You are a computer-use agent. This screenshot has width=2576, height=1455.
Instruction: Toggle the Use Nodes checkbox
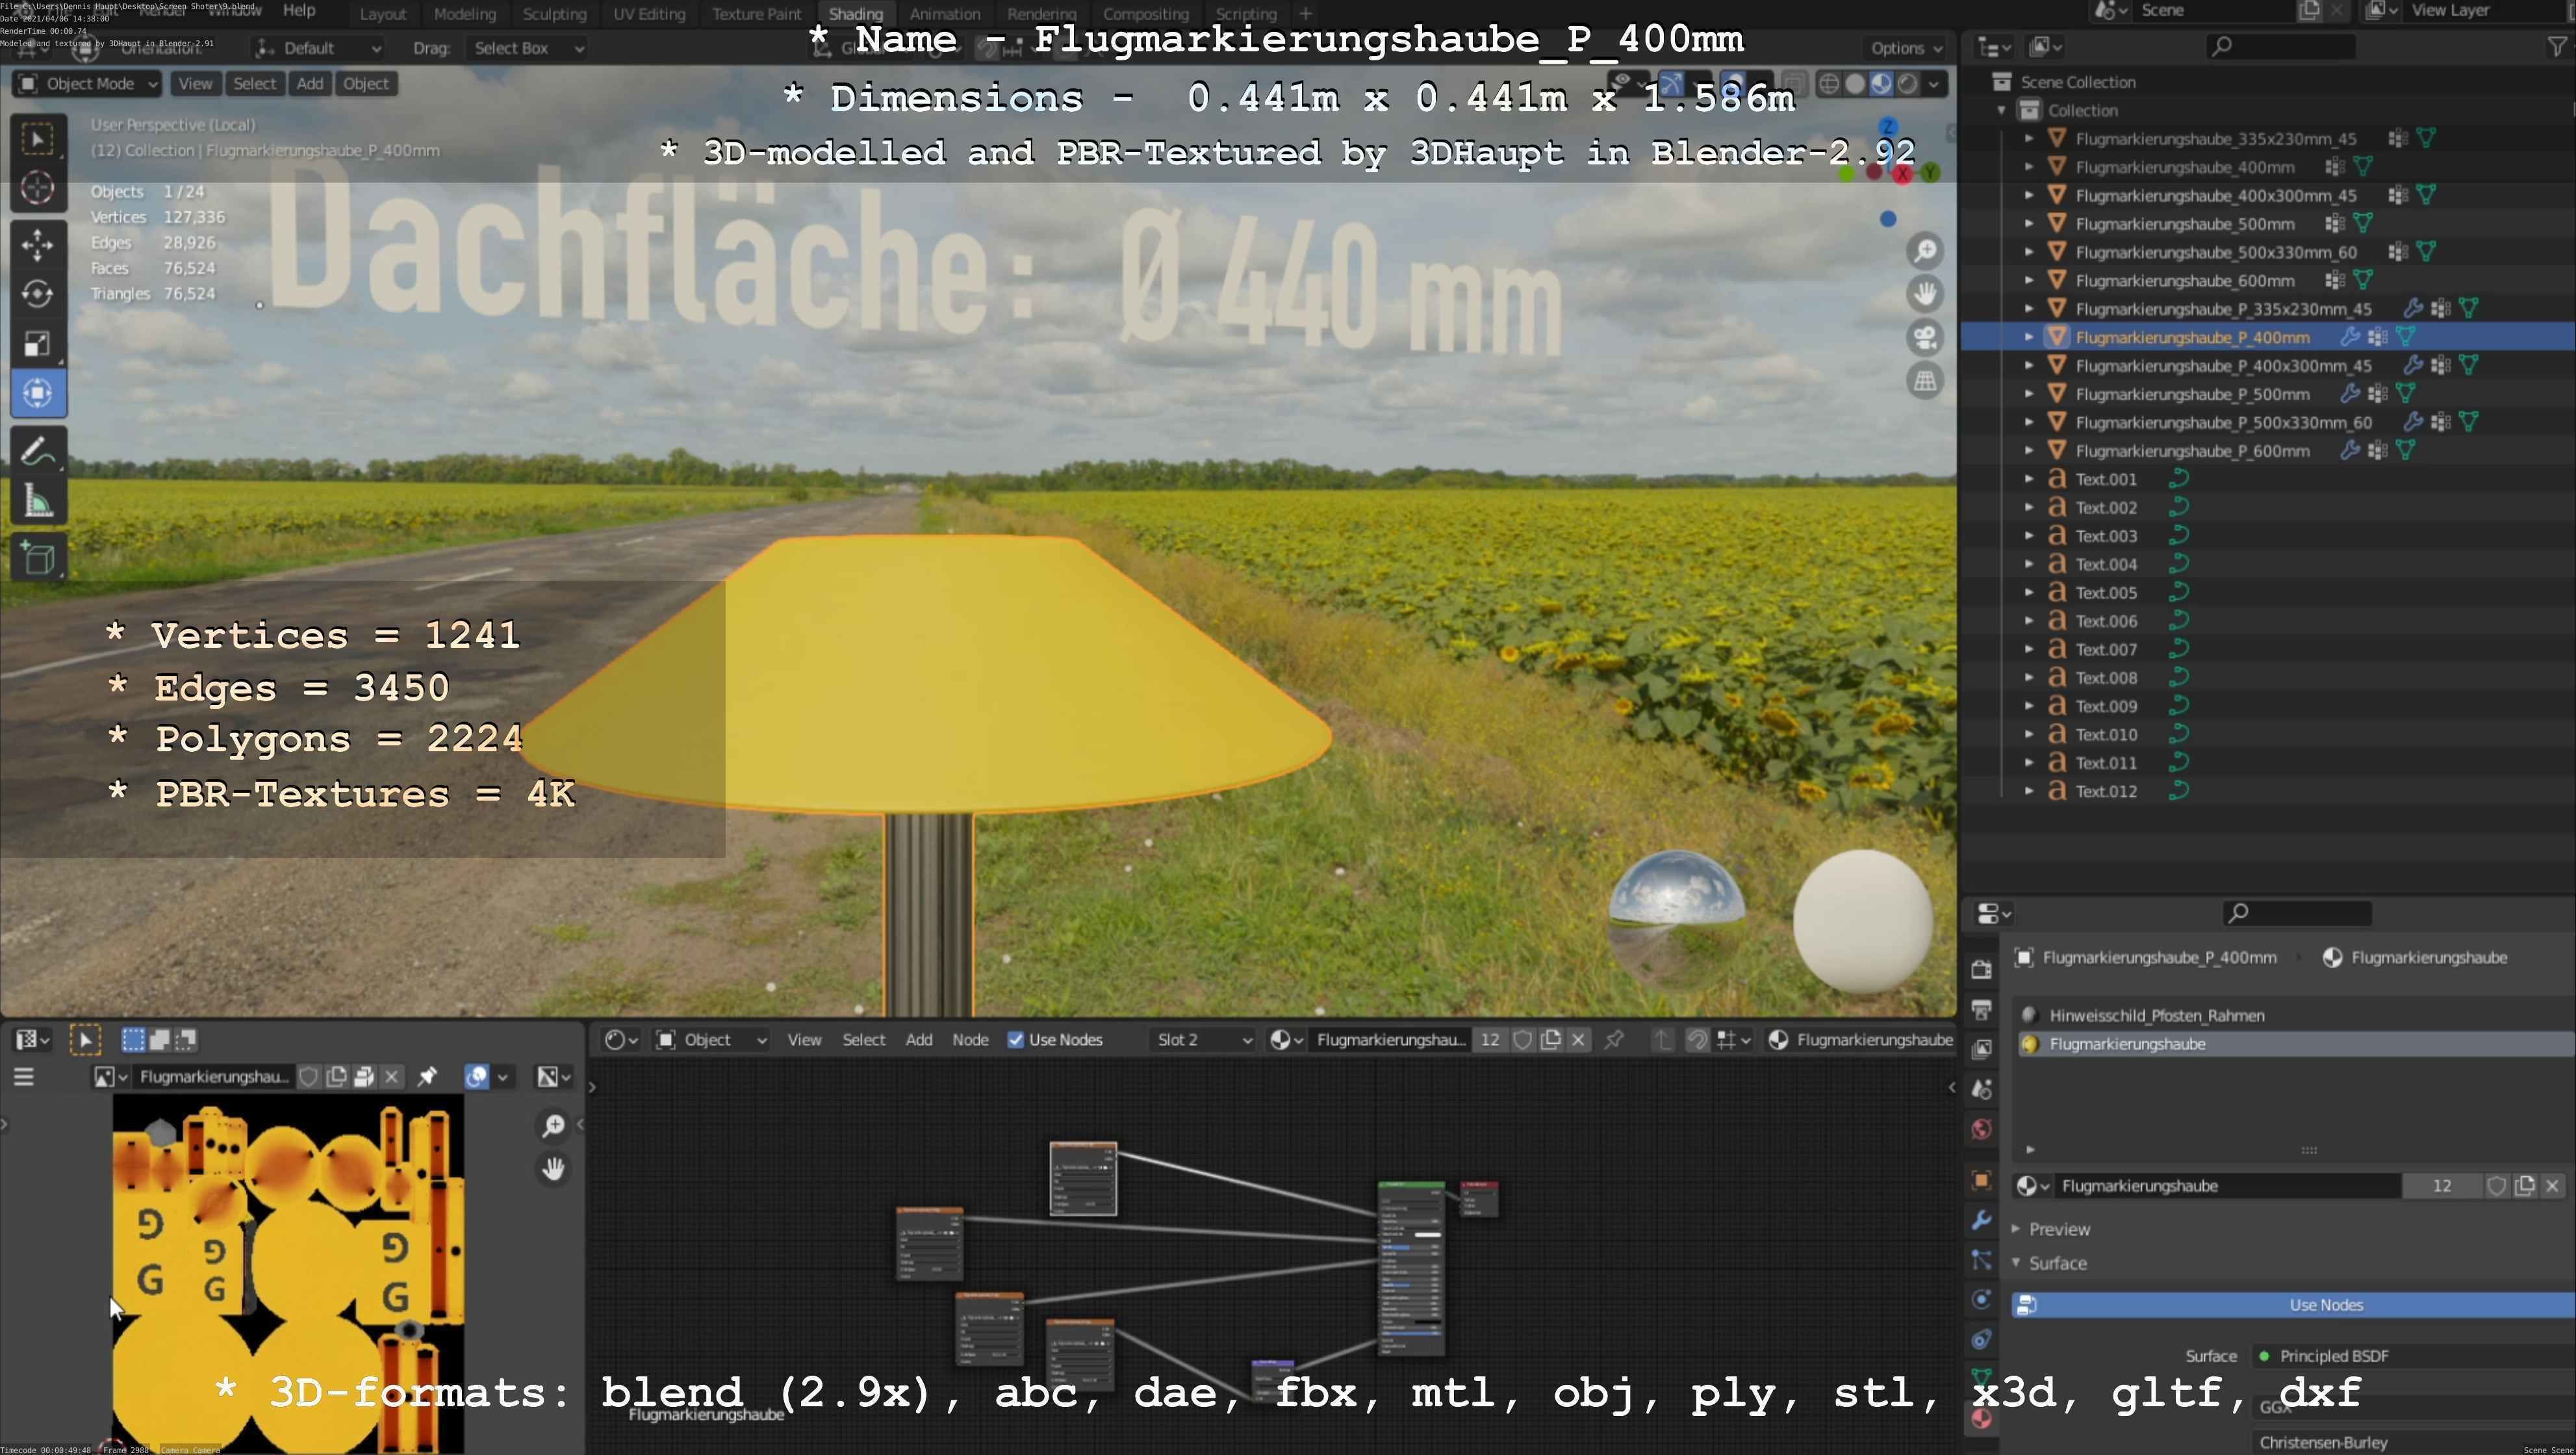pyautogui.click(x=1016, y=1040)
